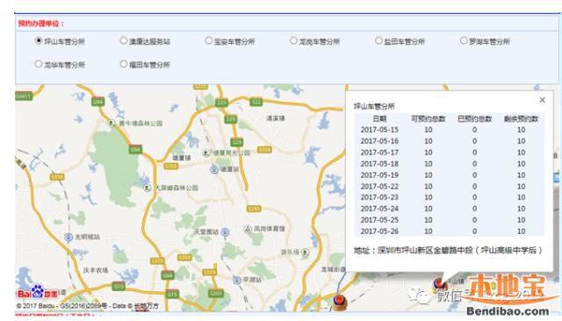The width and height of the screenshot is (562, 321).
Task: Choose the 龙华车管分所 radio option
Action: click(39, 64)
